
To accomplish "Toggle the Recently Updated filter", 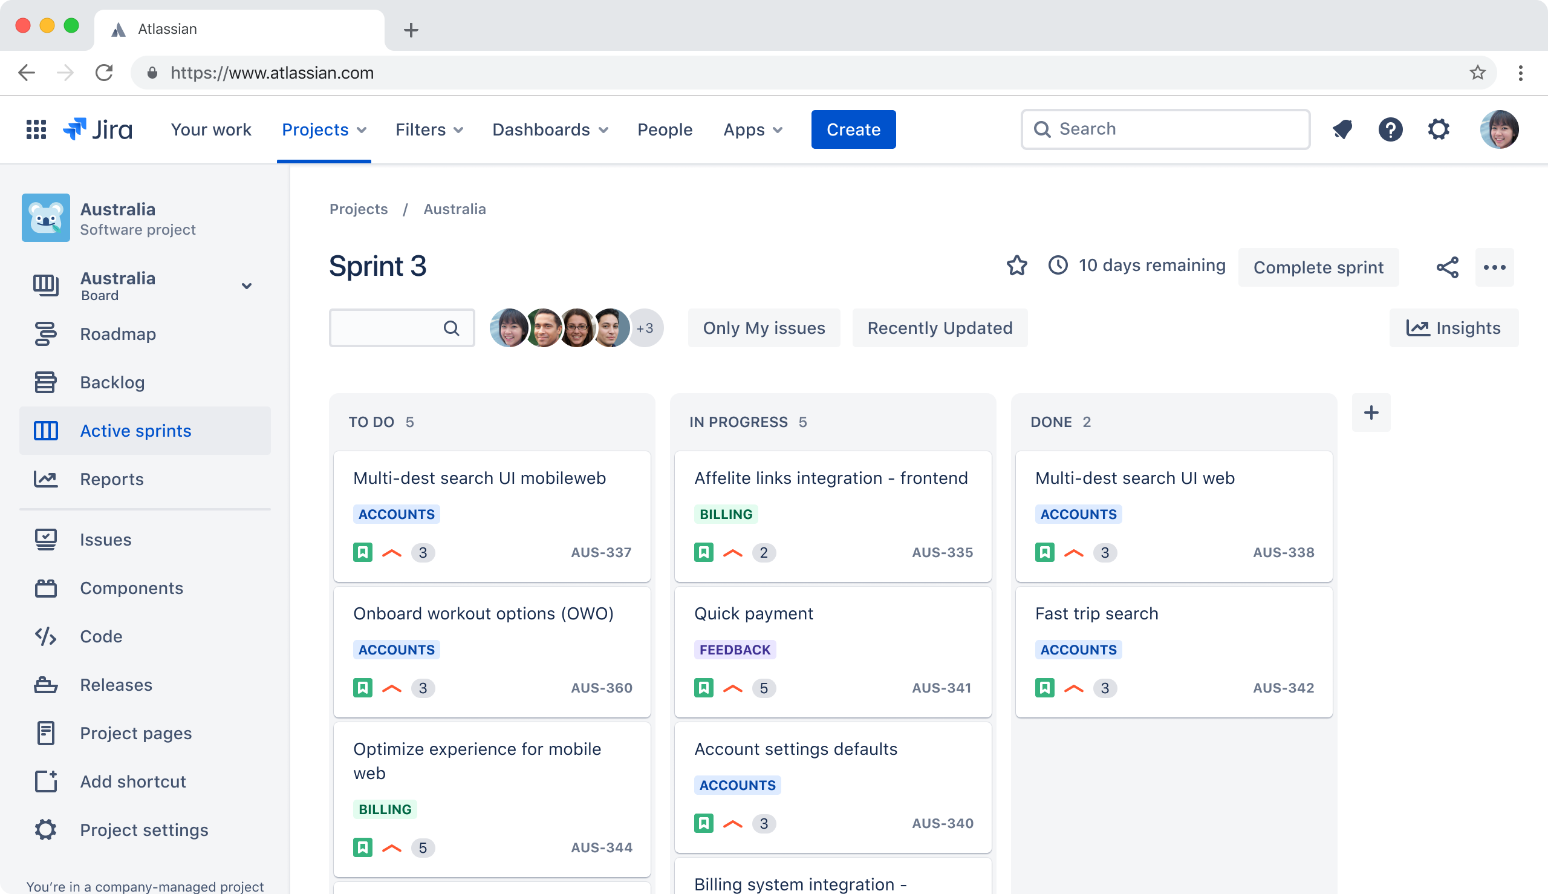I will (x=939, y=328).
